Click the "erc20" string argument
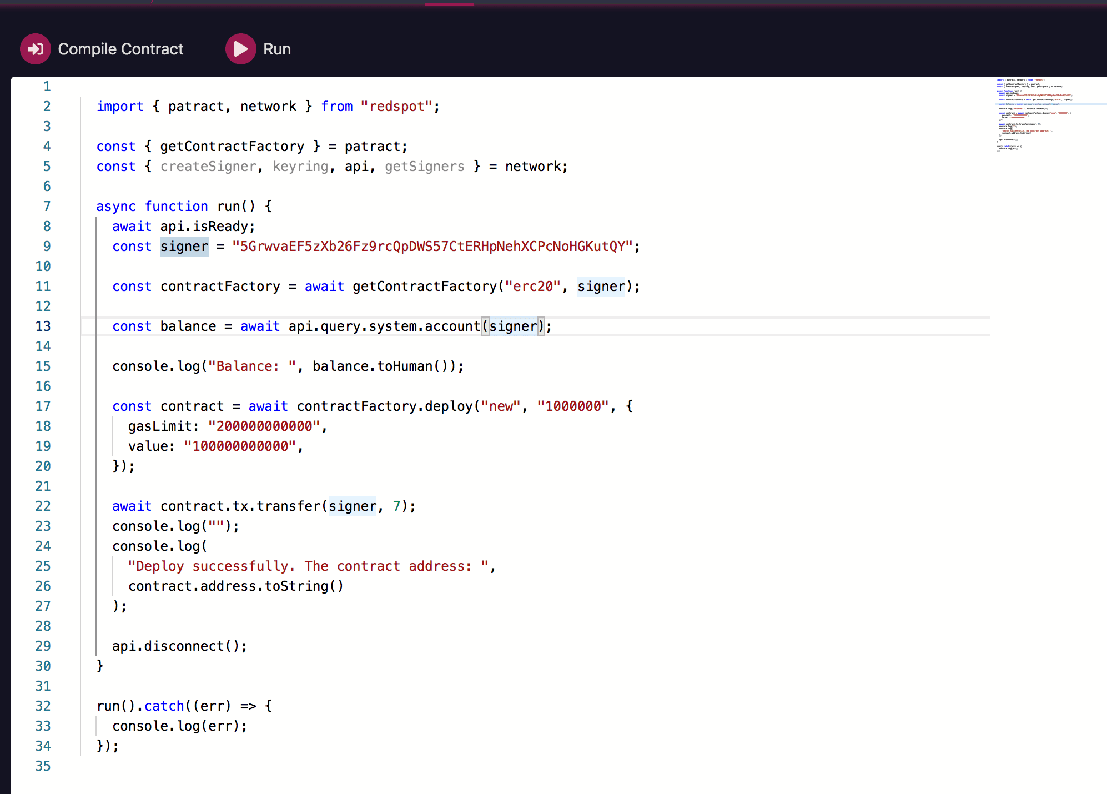The height and width of the screenshot is (794, 1107). point(532,287)
